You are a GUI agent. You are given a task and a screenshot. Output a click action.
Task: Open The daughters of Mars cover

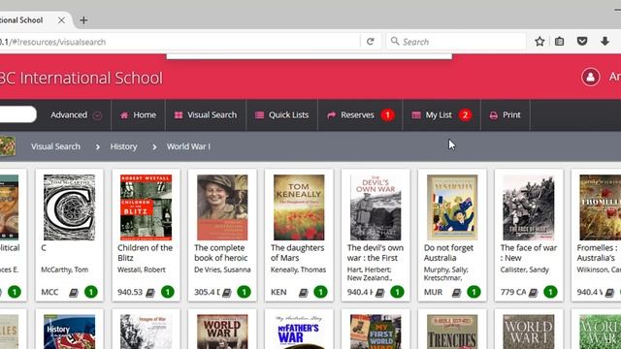coord(299,207)
